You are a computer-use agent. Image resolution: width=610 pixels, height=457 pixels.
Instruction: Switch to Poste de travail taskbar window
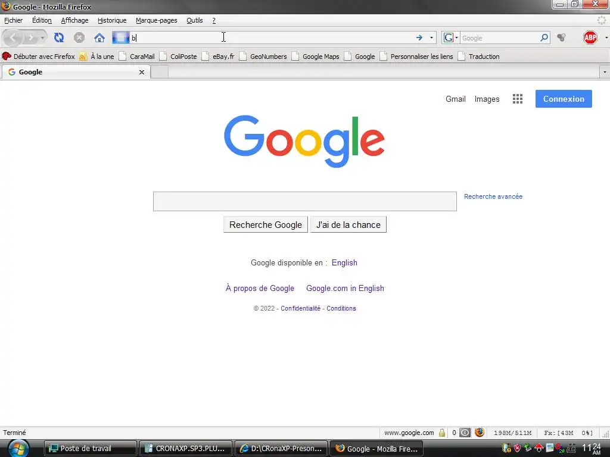[x=91, y=449]
